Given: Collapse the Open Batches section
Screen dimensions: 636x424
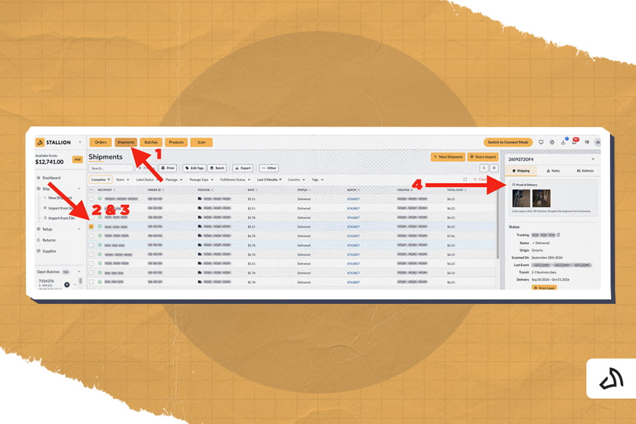Looking at the screenshot, I should tap(79, 271).
